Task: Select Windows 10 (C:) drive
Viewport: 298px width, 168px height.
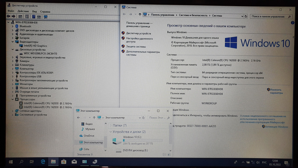Action: pyautogui.click(x=137, y=140)
